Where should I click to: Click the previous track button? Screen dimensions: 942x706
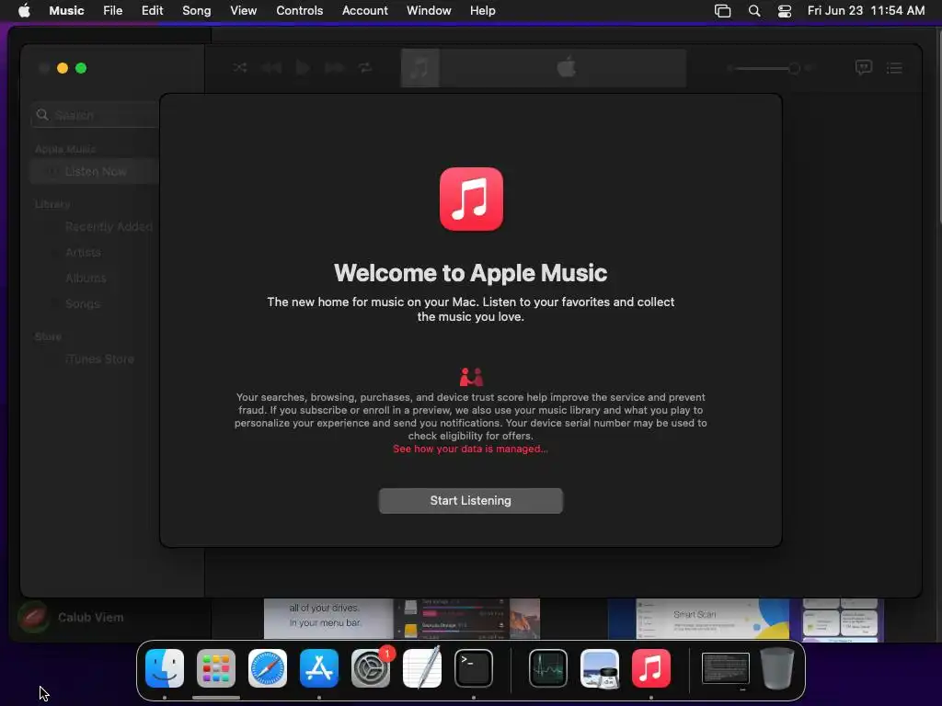[x=271, y=68]
